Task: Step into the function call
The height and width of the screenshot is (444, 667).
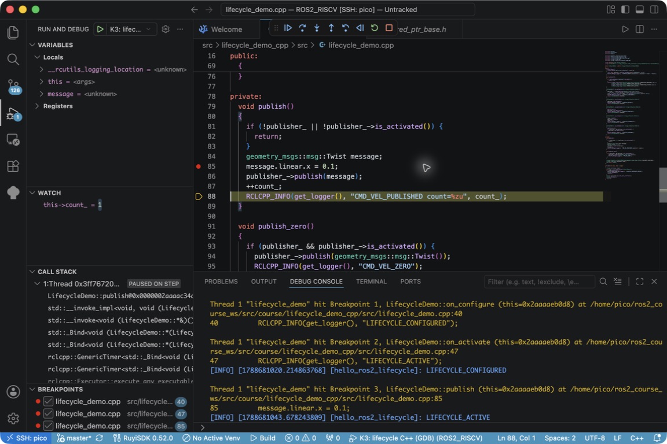Action: (x=317, y=28)
